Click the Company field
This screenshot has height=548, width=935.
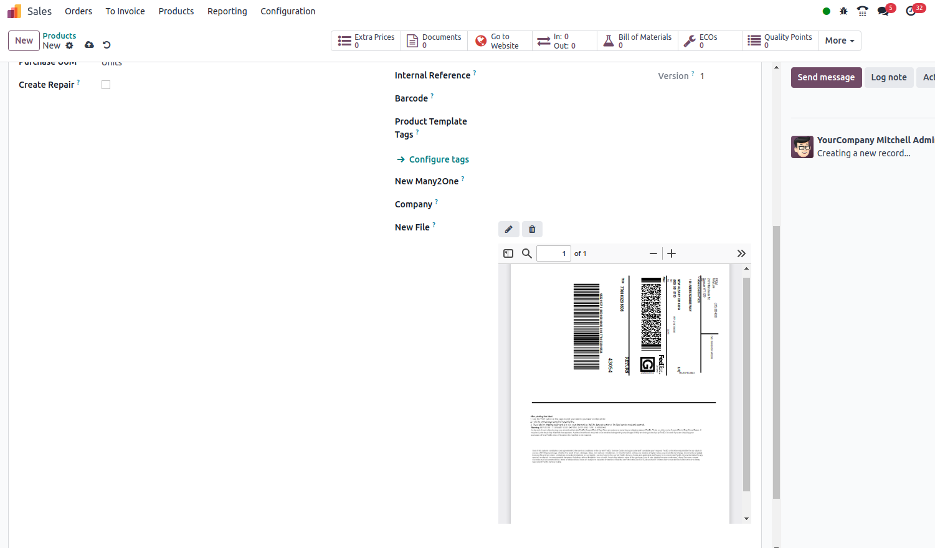[x=625, y=204]
